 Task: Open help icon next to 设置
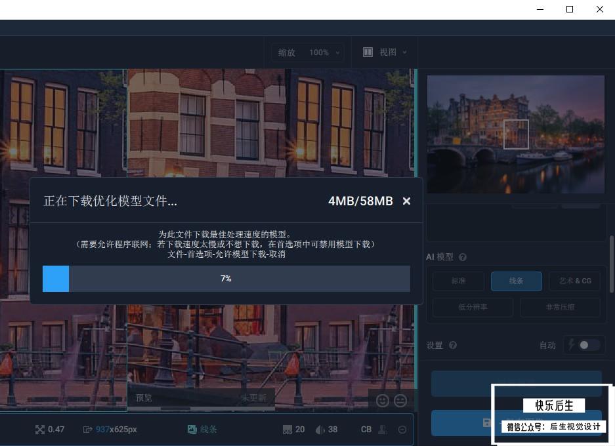pos(453,345)
